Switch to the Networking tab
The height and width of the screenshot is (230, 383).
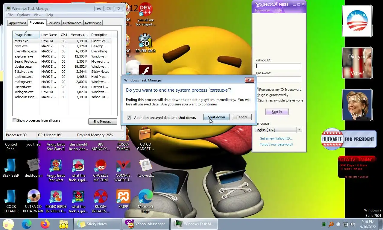pyautogui.click(x=93, y=23)
